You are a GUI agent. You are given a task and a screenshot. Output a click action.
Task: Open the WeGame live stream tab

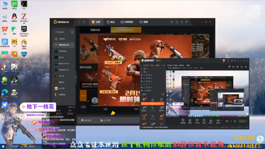point(144,22)
